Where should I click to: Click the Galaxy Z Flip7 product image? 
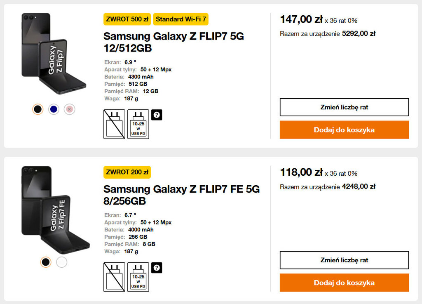click(x=54, y=54)
